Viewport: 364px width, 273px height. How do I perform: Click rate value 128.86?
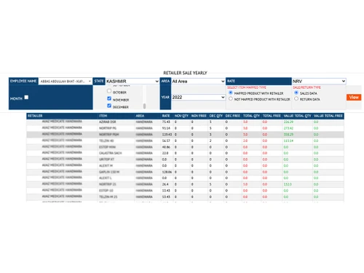[167, 172]
